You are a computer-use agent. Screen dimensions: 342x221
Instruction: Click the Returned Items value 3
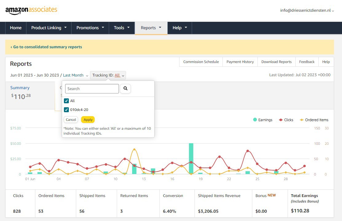[x=121, y=211]
